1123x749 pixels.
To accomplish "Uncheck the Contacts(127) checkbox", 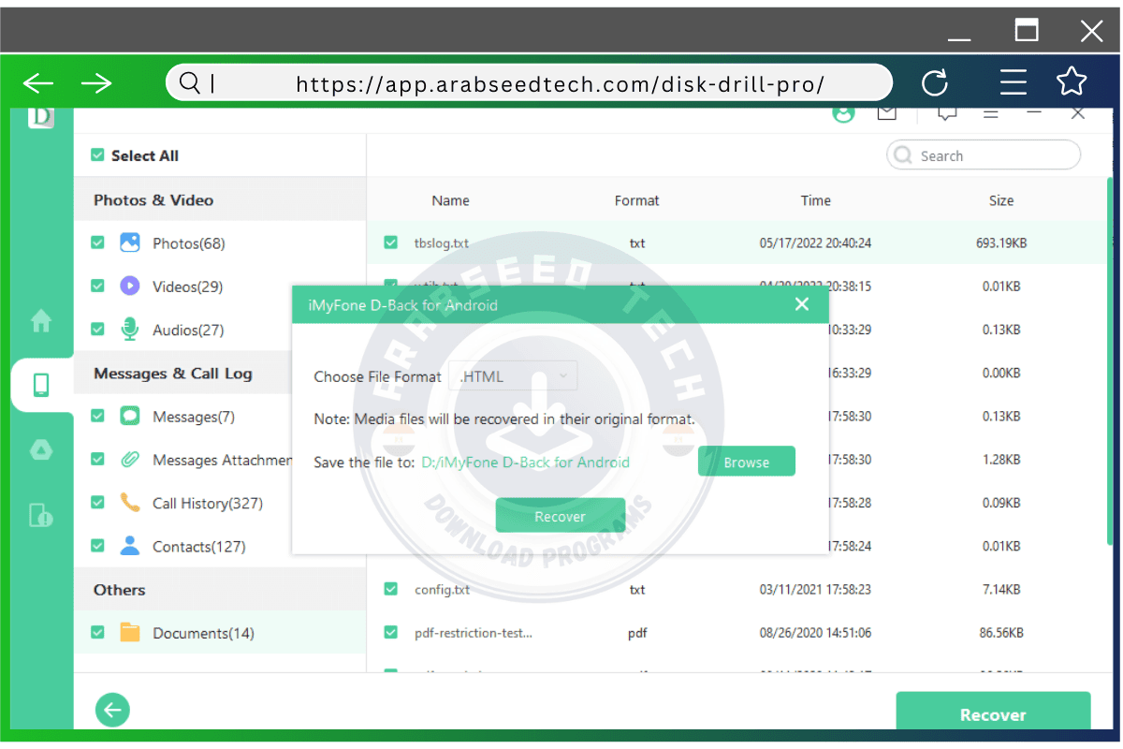I will click(x=97, y=546).
